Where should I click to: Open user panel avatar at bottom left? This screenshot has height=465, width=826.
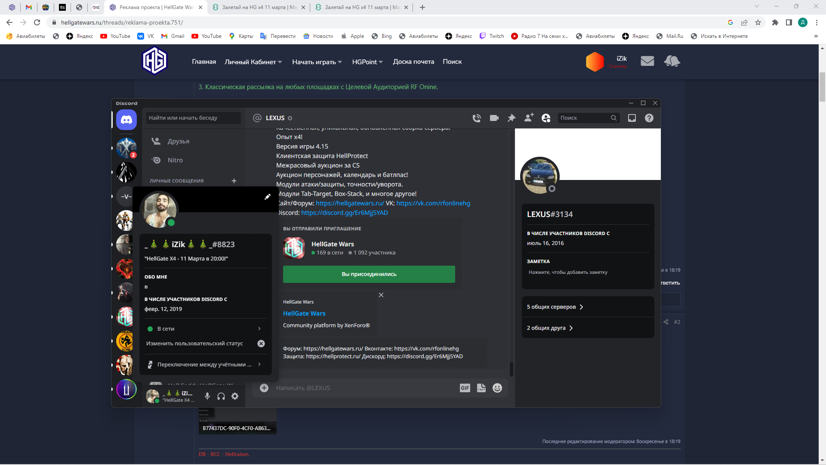[152, 396]
